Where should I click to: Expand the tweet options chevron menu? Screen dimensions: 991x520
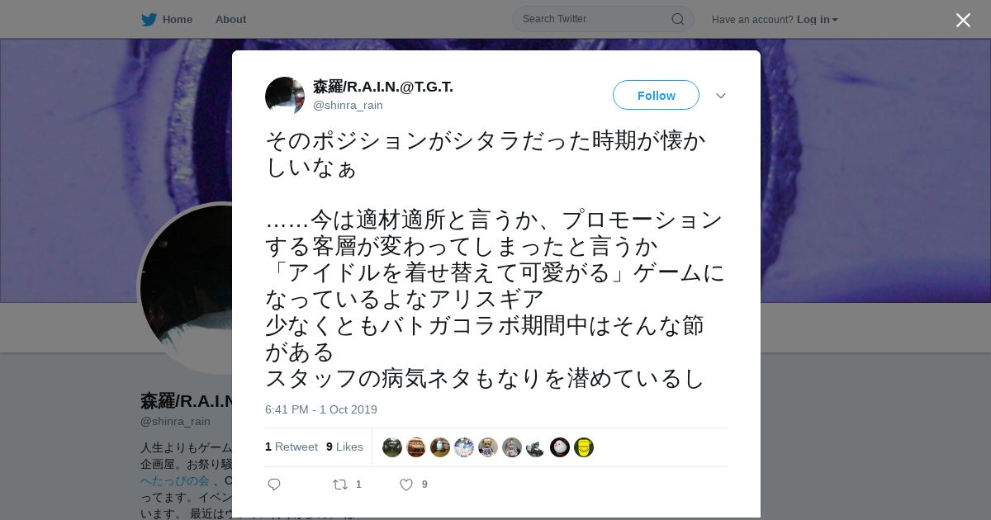tap(721, 96)
